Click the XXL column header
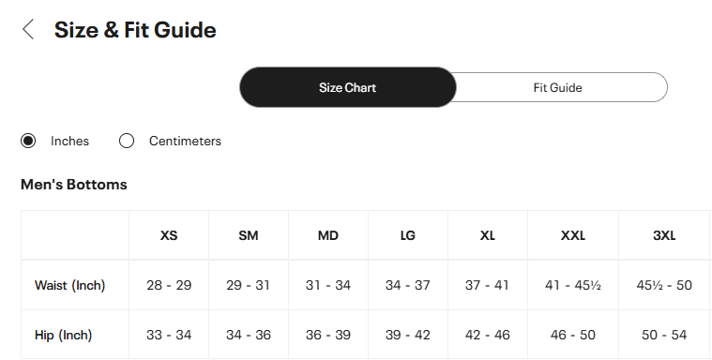The width and height of the screenshot is (712, 360). click(573, 235)
